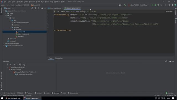Click Filter icon in Services toolbar

click(x=17, y=64)
